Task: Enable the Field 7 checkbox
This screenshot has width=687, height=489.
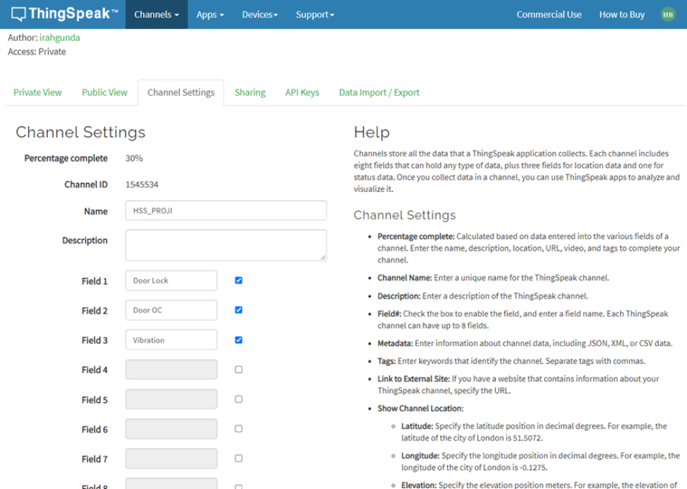Action: pyautogui.click(x=238, y=458)
